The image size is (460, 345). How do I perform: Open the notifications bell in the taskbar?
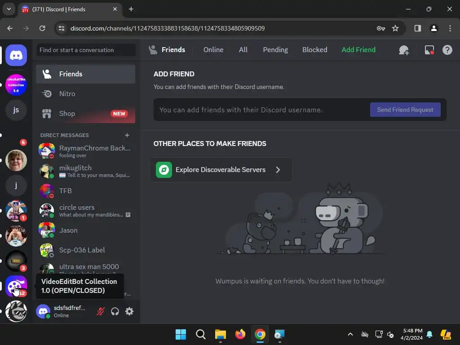(x=429, y=334)
